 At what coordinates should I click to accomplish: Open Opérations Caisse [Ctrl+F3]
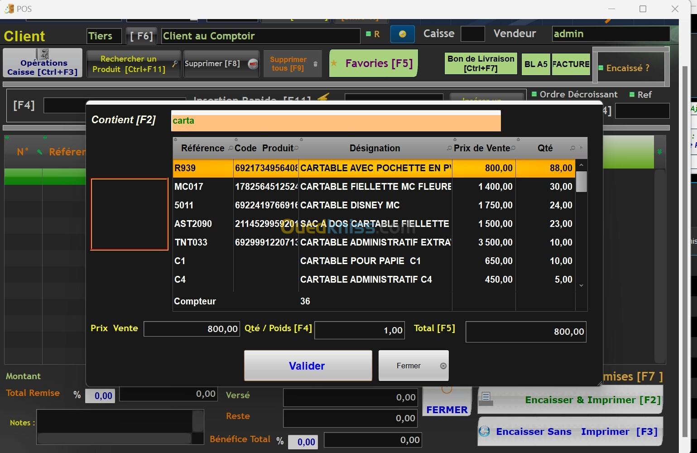pos(43,63)
